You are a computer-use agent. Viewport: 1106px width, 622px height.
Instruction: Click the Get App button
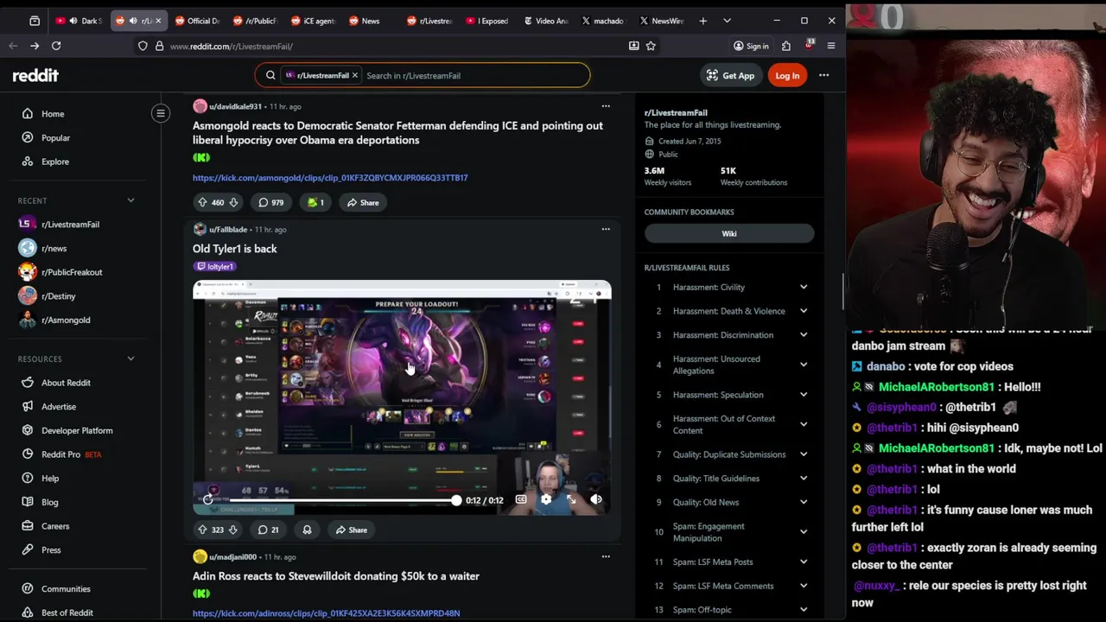coord(730,75)
